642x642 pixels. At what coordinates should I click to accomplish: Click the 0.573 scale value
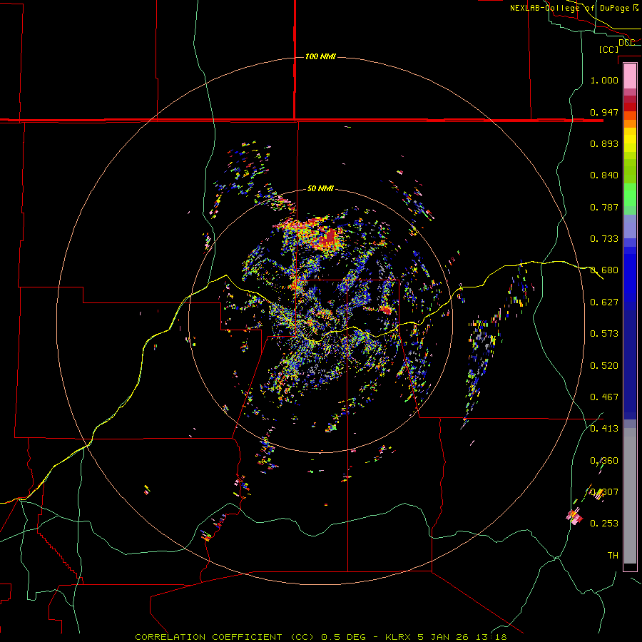(x=604, y=334)
